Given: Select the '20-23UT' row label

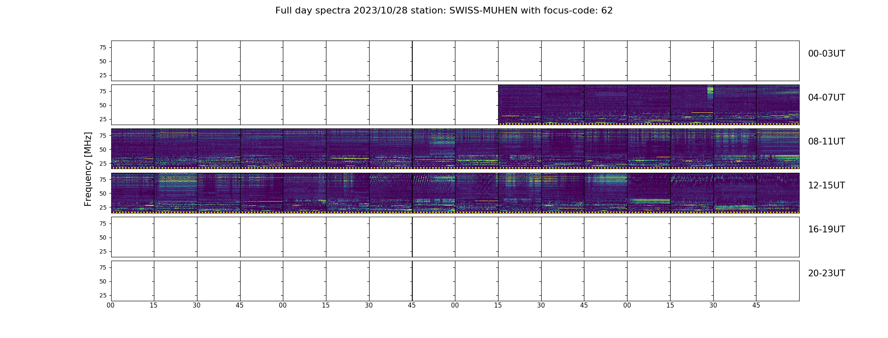Looking at the screenshot, I should 826,273.
